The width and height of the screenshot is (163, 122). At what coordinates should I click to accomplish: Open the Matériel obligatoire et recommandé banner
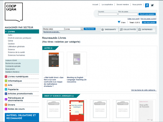tap(22, 117)
